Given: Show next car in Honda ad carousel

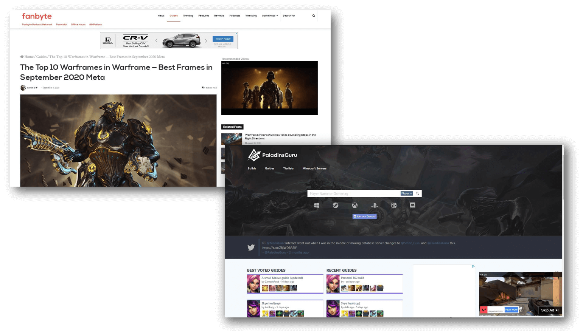Looking at the screenshot, I should tap(206, 40).
